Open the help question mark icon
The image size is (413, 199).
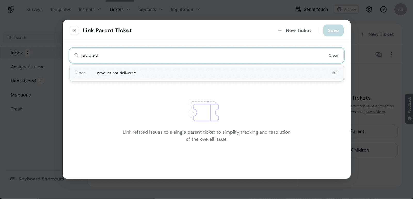383,10
